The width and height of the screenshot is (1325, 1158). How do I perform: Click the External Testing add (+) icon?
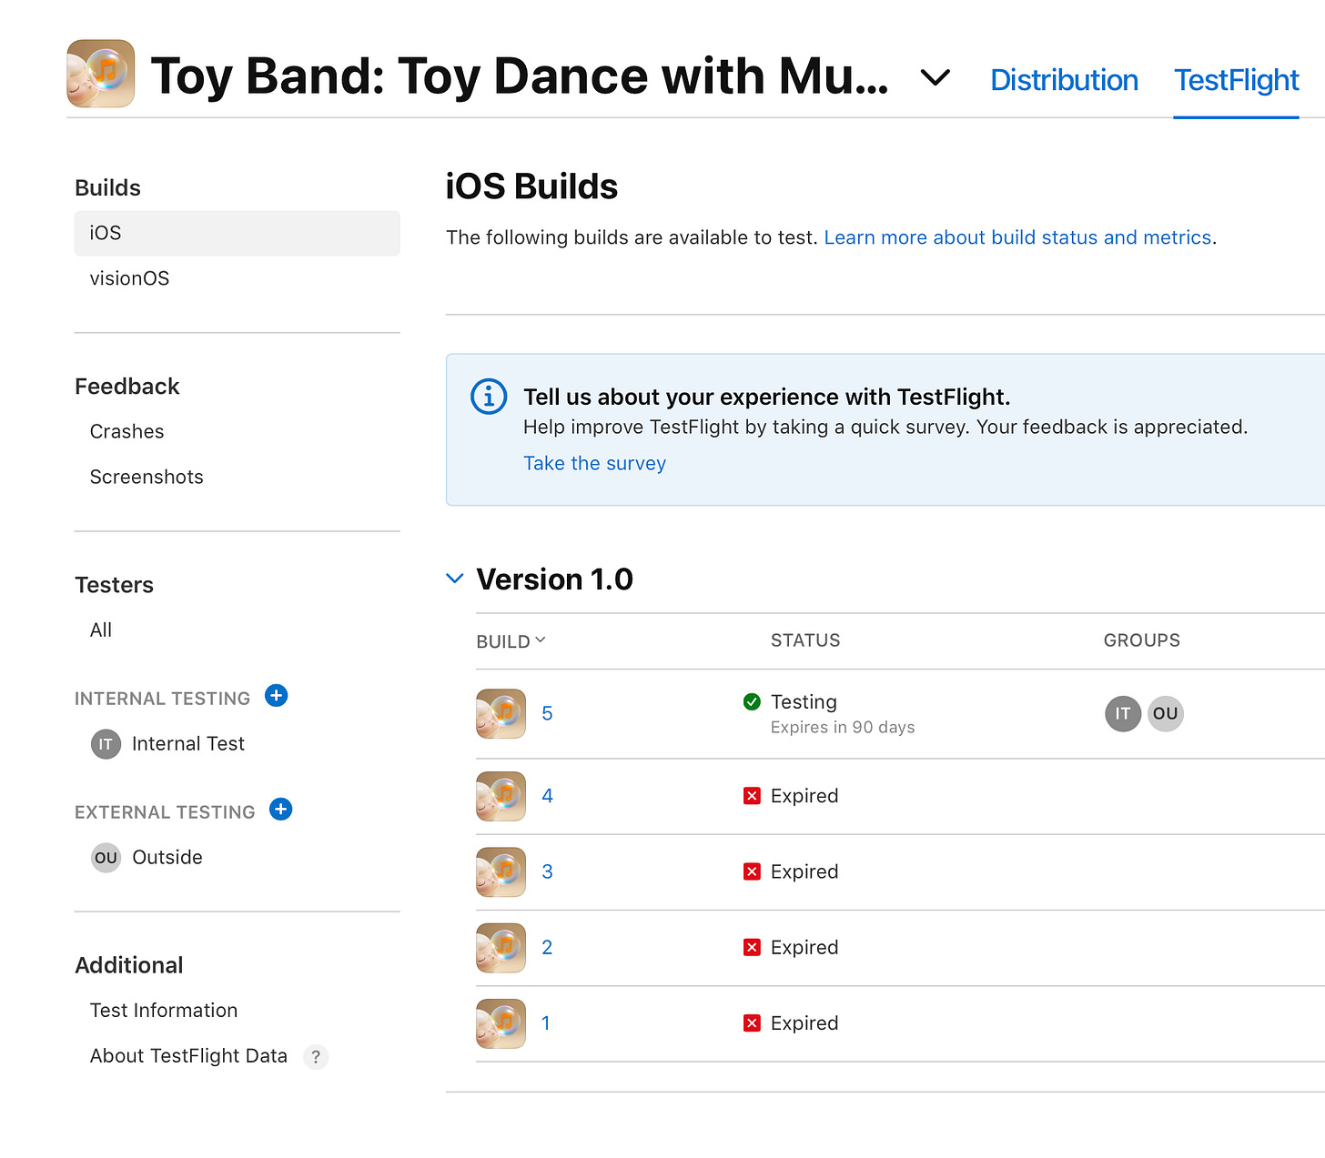pos(280,810)
